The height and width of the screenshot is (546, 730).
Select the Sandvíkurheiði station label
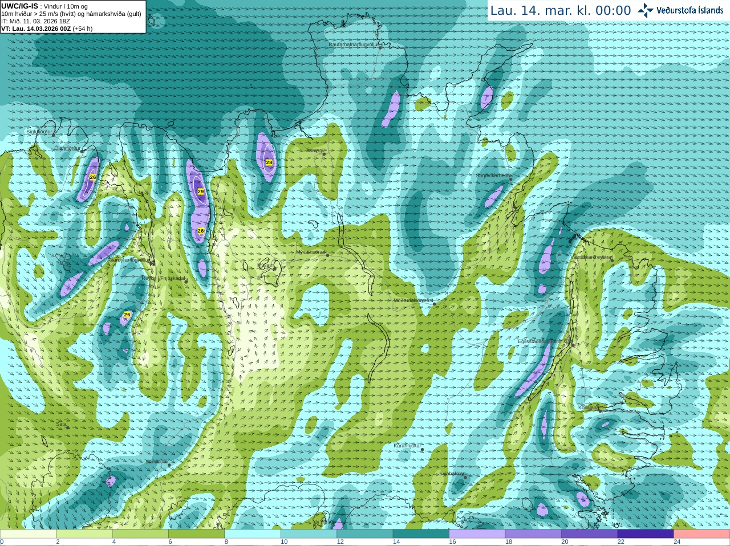coord(493,176)
